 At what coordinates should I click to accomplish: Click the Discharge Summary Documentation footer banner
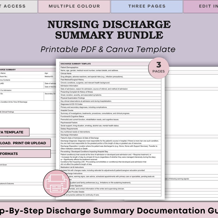(x=109, y=210)
